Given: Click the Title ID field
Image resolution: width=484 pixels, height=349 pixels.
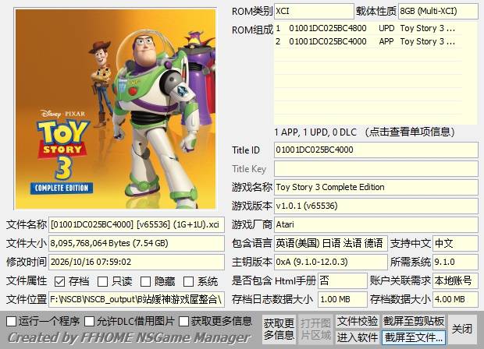Looking at the screenshot, I should (x=376, y=150).
